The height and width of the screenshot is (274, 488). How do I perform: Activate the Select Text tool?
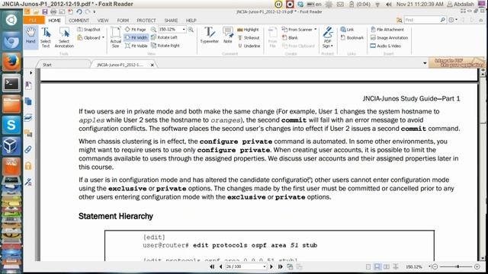click(x=46, y=37)
